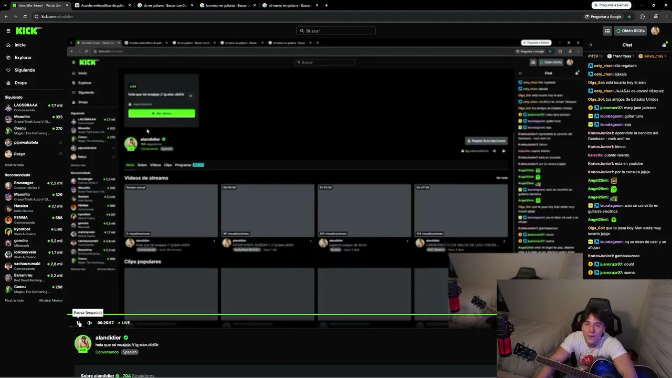Open the Chrome profile avatar in the toolbar

point(657,16)
